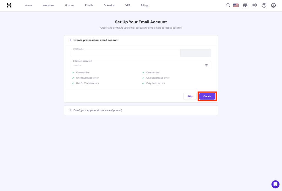Viewport: 282px width, 191px height.
Task: Focus the Email name input field
Action: point(125,53)
